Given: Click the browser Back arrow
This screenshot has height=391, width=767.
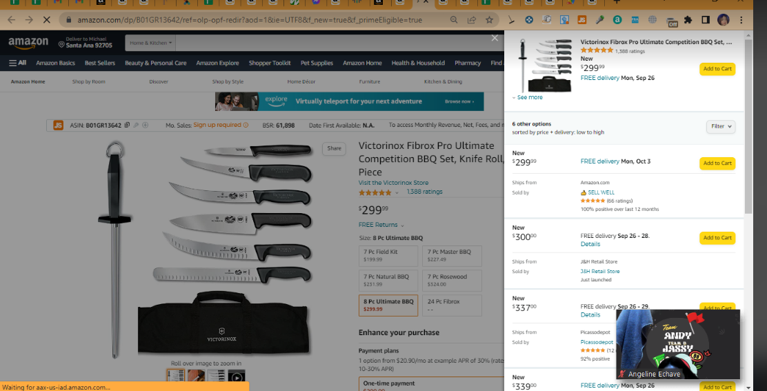Looking at the screenshot, I should [12, 20].
